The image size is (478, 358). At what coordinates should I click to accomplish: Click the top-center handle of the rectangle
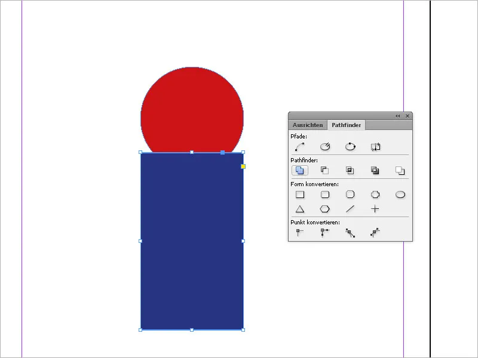click(192, 152)
